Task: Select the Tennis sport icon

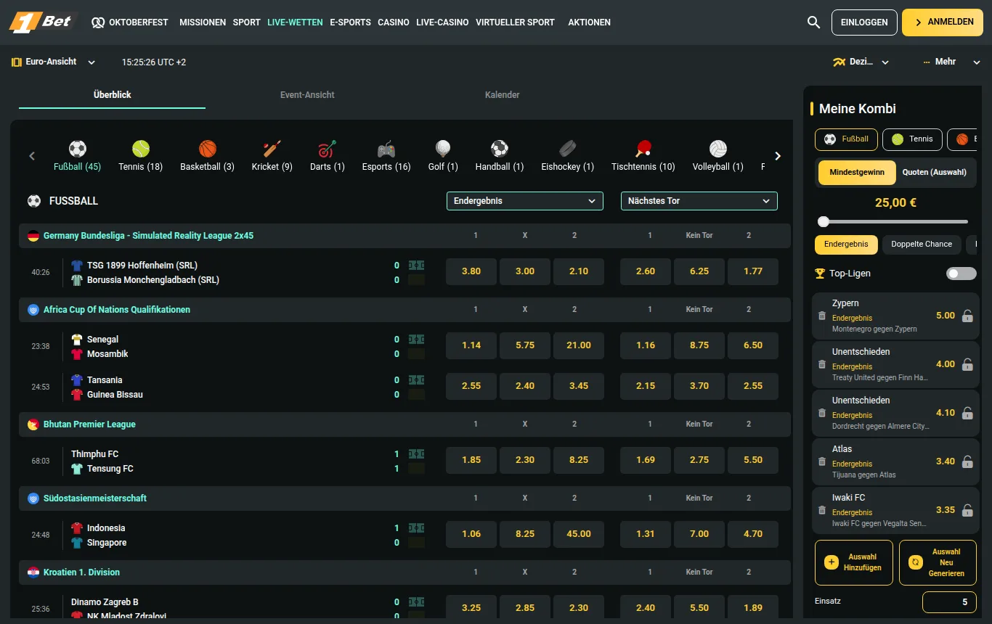Action: pos(141,149)
